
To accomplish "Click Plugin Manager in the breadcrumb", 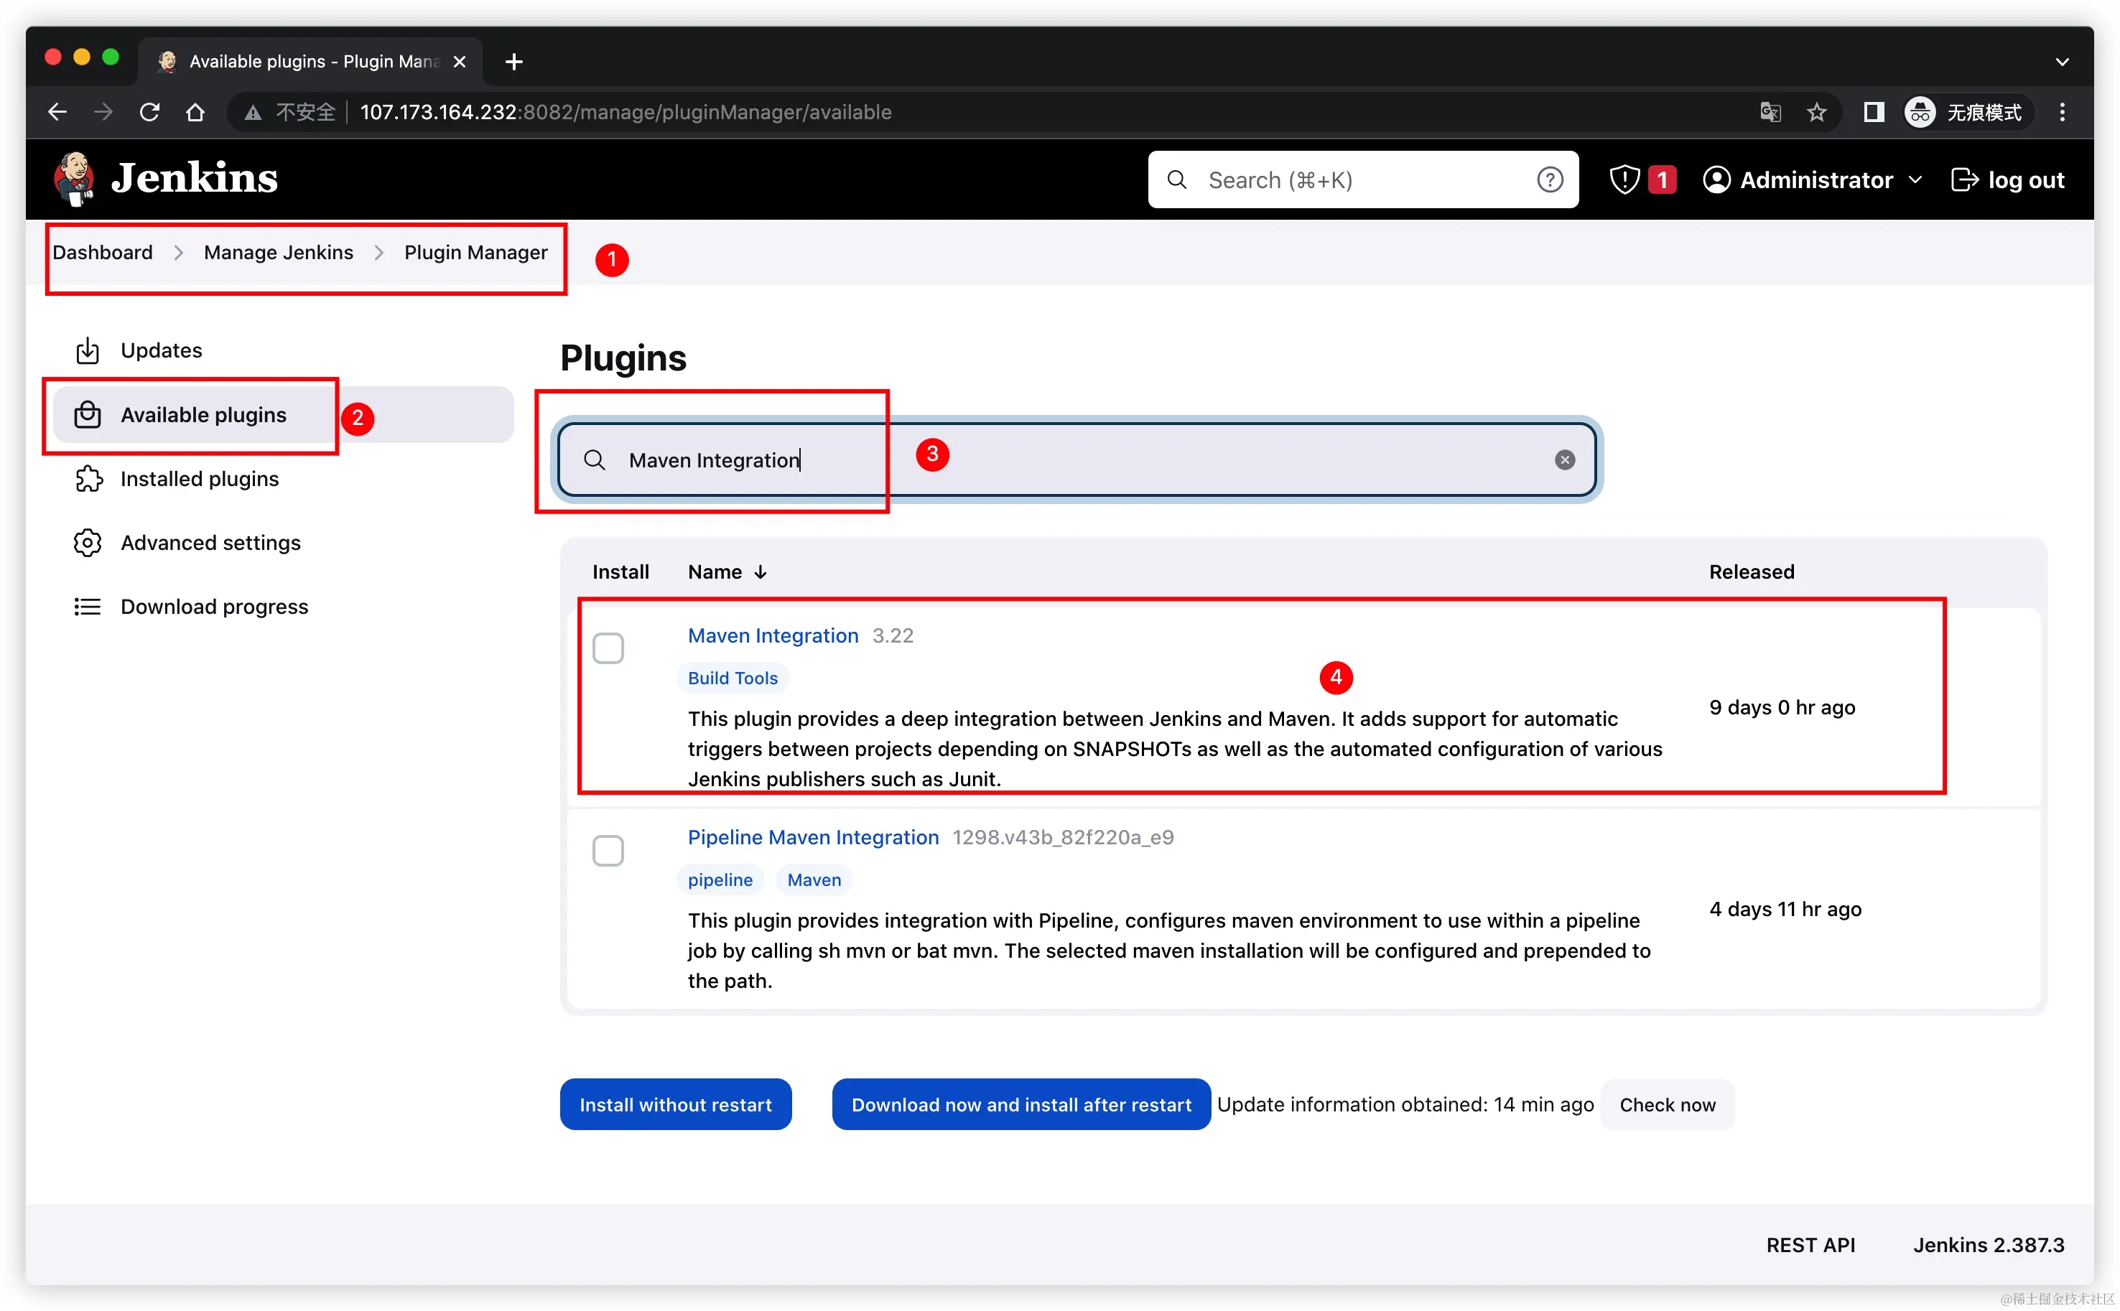I will [476, 252].
